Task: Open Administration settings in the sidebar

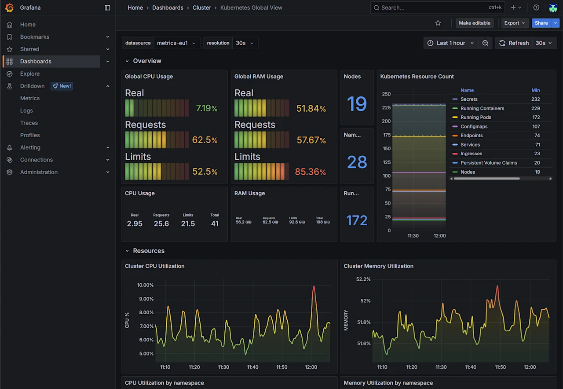Action: pyautogui.click(x=39, y=172)
